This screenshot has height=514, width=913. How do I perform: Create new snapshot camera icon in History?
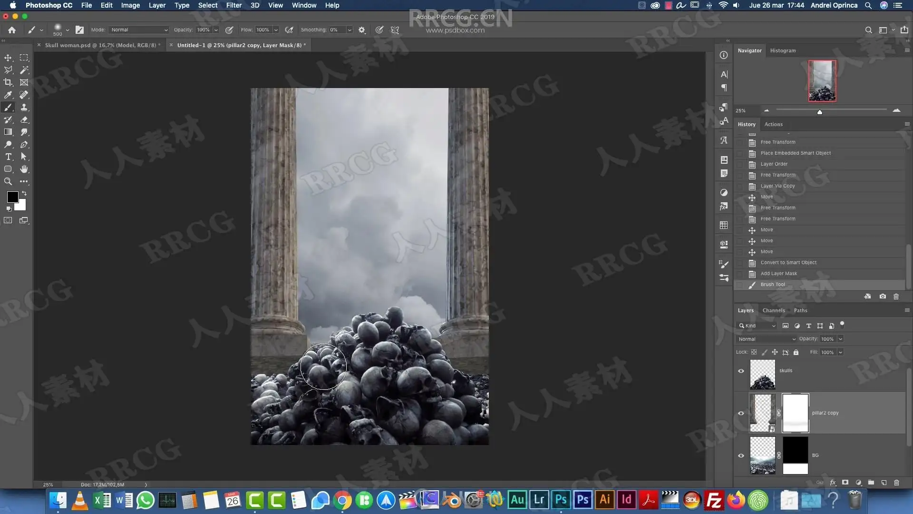883,296
